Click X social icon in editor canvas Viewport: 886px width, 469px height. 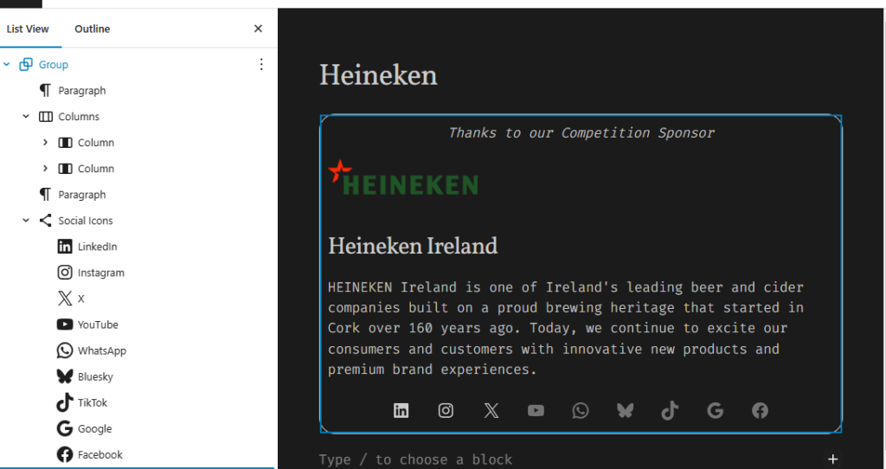click(x=491, y=411)
